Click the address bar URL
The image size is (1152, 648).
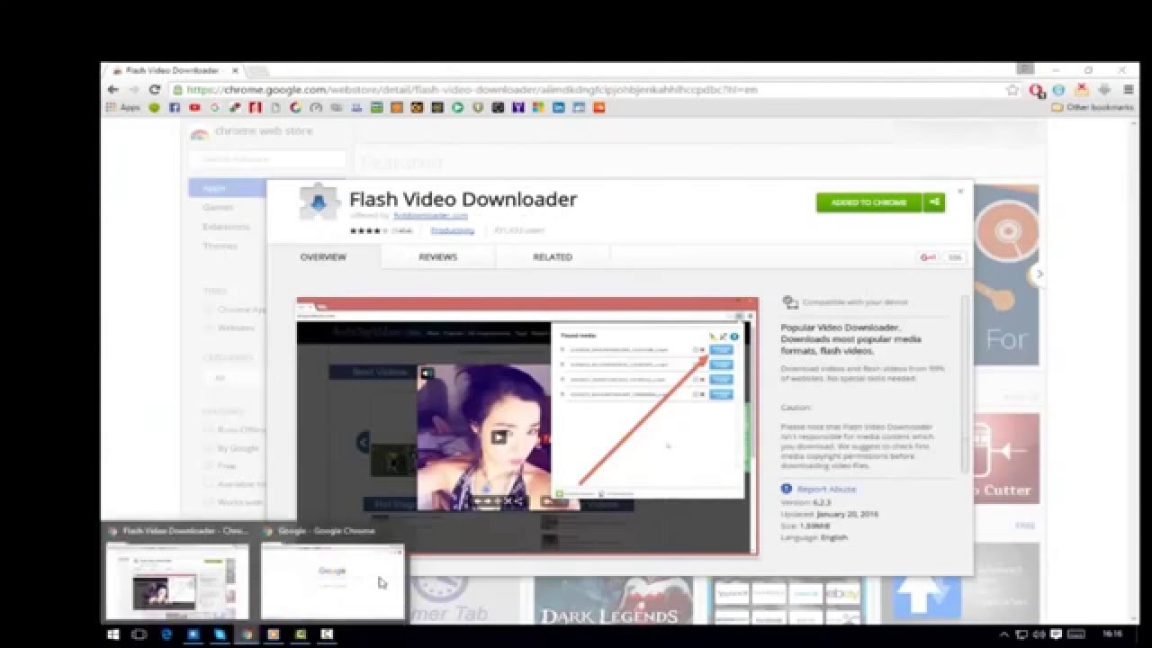471,90
